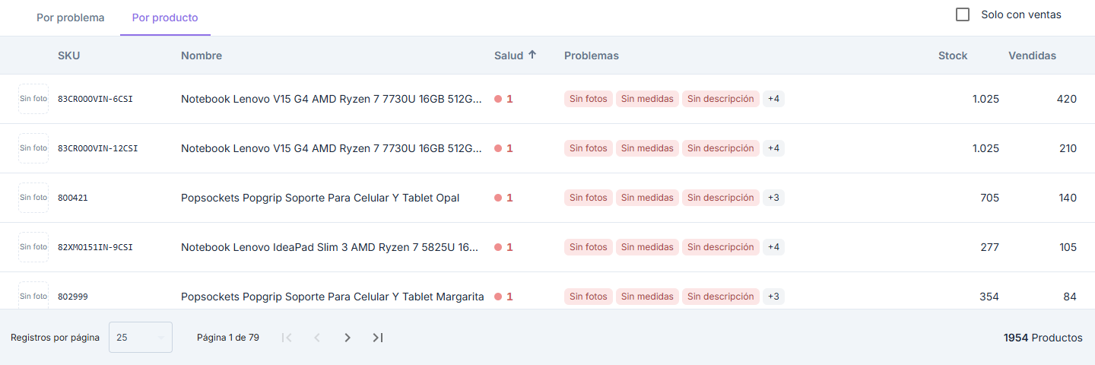Click Vendidas value 420
This screenshot has width=1095, height=365.
pos(1067,99)
